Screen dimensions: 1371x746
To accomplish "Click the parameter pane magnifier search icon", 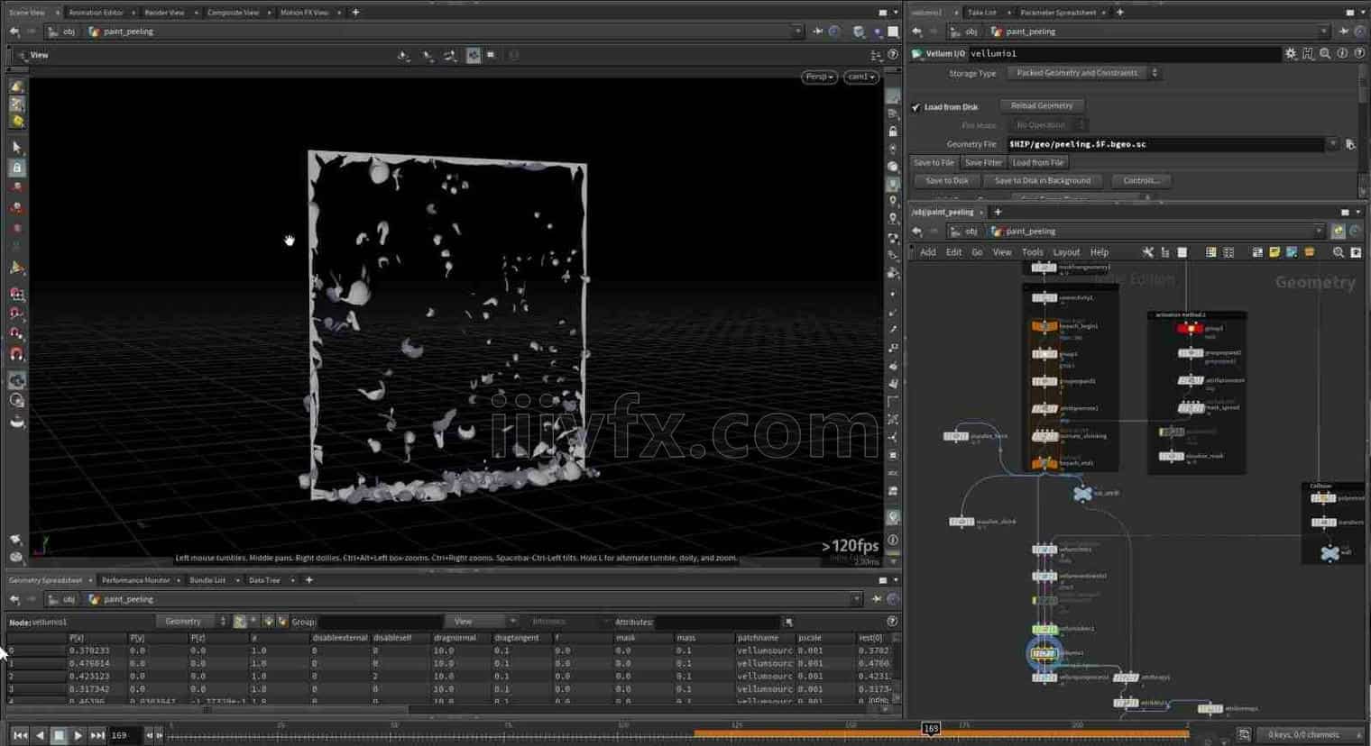I will [x=1325, y=54].
